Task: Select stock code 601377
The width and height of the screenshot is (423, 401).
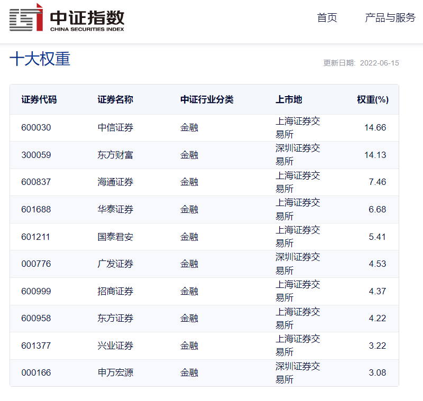Action: point(36,346)
